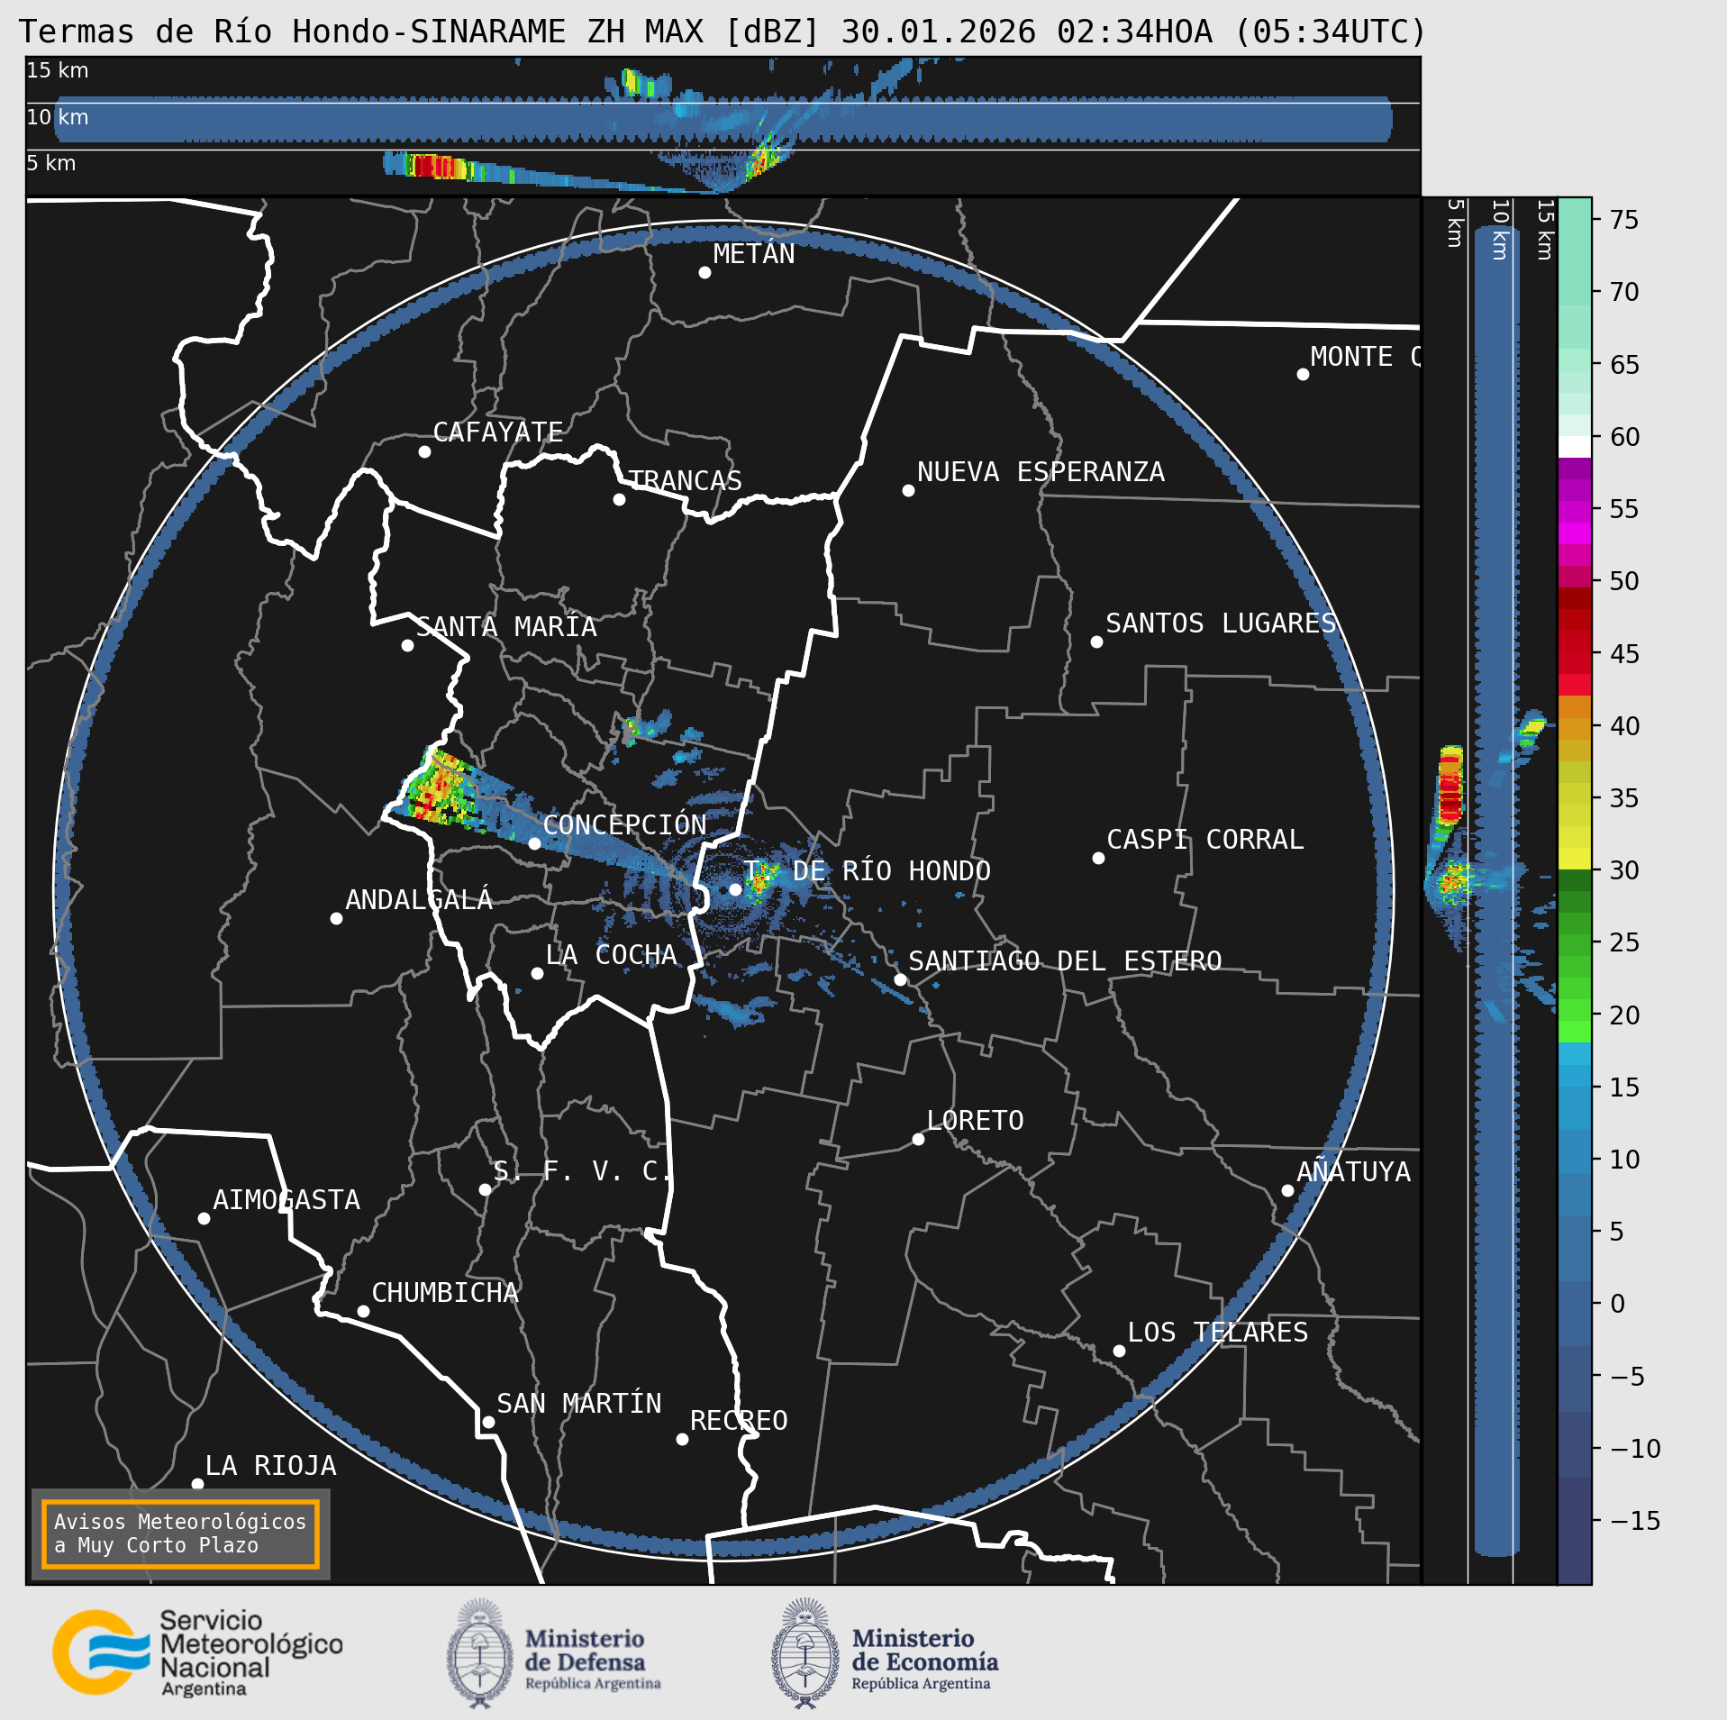Click the 45 dBZ red color band

coord(1575,662)
